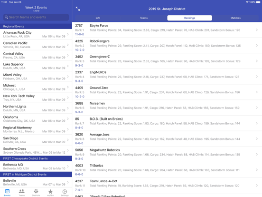This screenshot has height=197, width=262.
Task: Click the 7-4-1 record
Action: pos(79,190)
